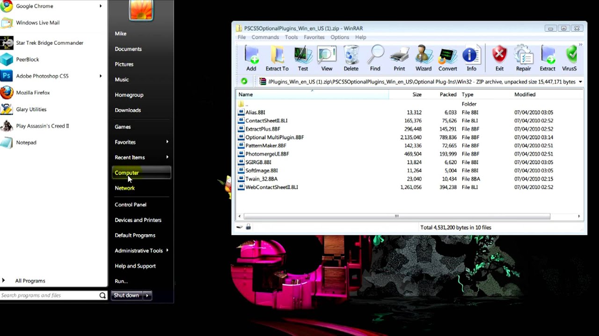The image size is (599, 336).
Task: Expand Adobe Photoshop CS5 jump list arrow
Action: (101, 76)
